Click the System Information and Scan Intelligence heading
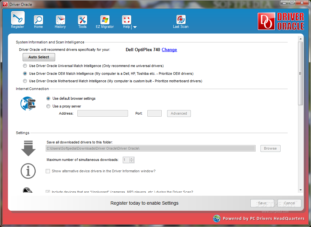Viewport: 311px width, 227px height. point(50,42)
